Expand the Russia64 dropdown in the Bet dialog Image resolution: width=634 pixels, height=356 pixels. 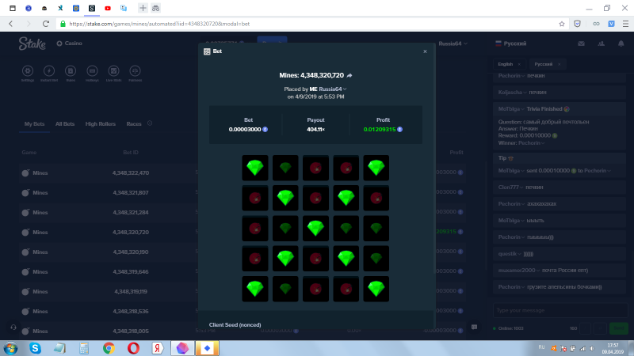click(x=333, y=89)
